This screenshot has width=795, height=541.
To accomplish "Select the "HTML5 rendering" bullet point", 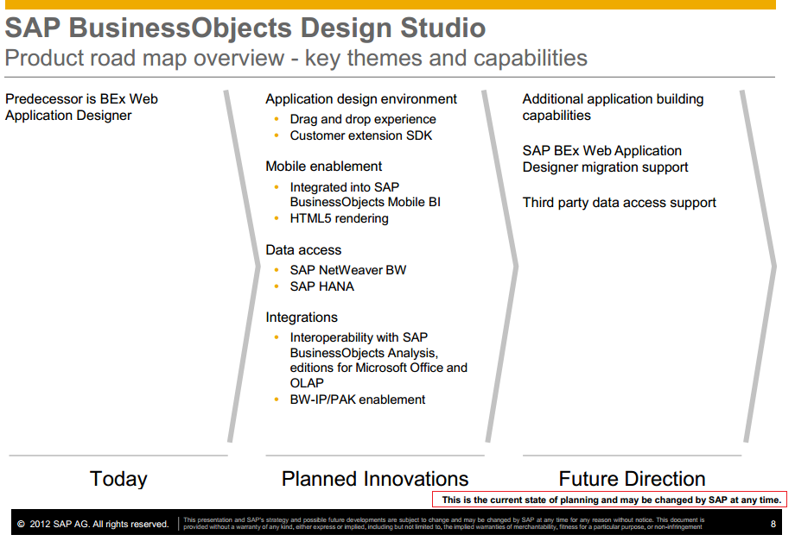I will [339, 218].
